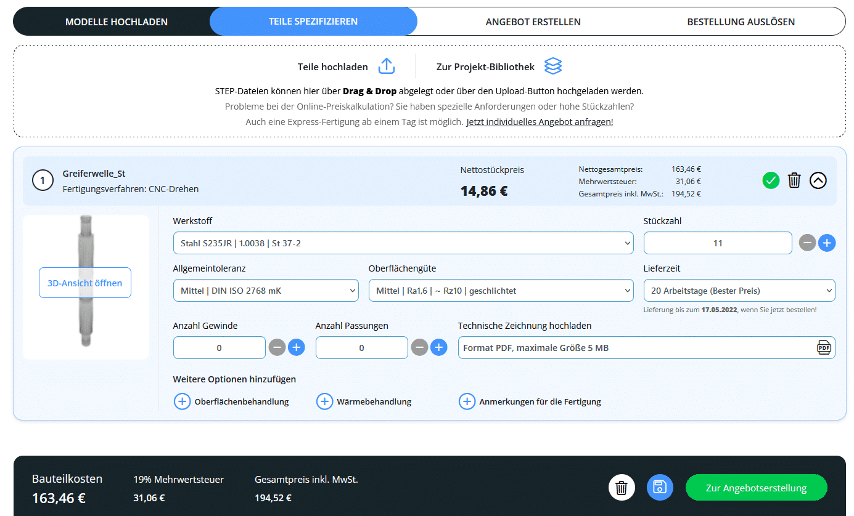Go to the Angebot Erstellen step
The width and height of the screenshot is (854, 516).
tap(533, 22)
